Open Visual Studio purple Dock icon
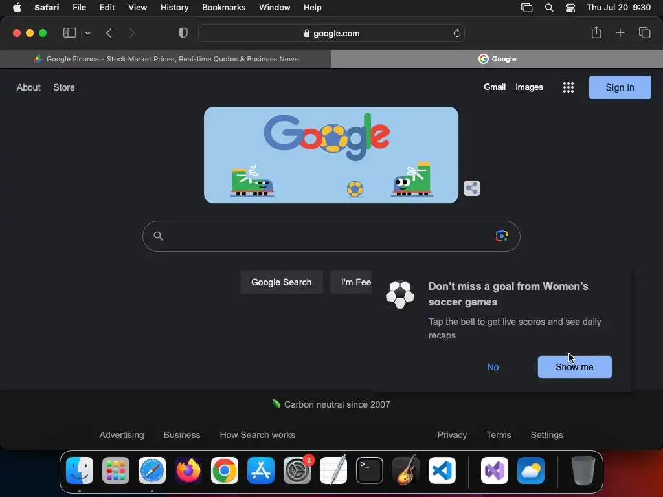 coord(495,470)
